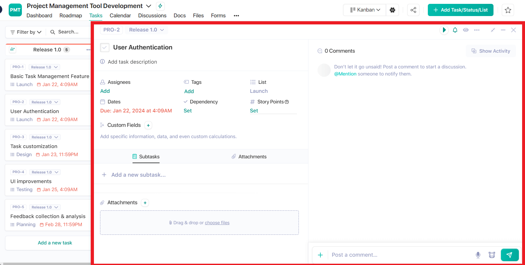This screenshot has width=525, height=265.
Task: Switch to the Dashboard tab
Action: click(39, 15)
